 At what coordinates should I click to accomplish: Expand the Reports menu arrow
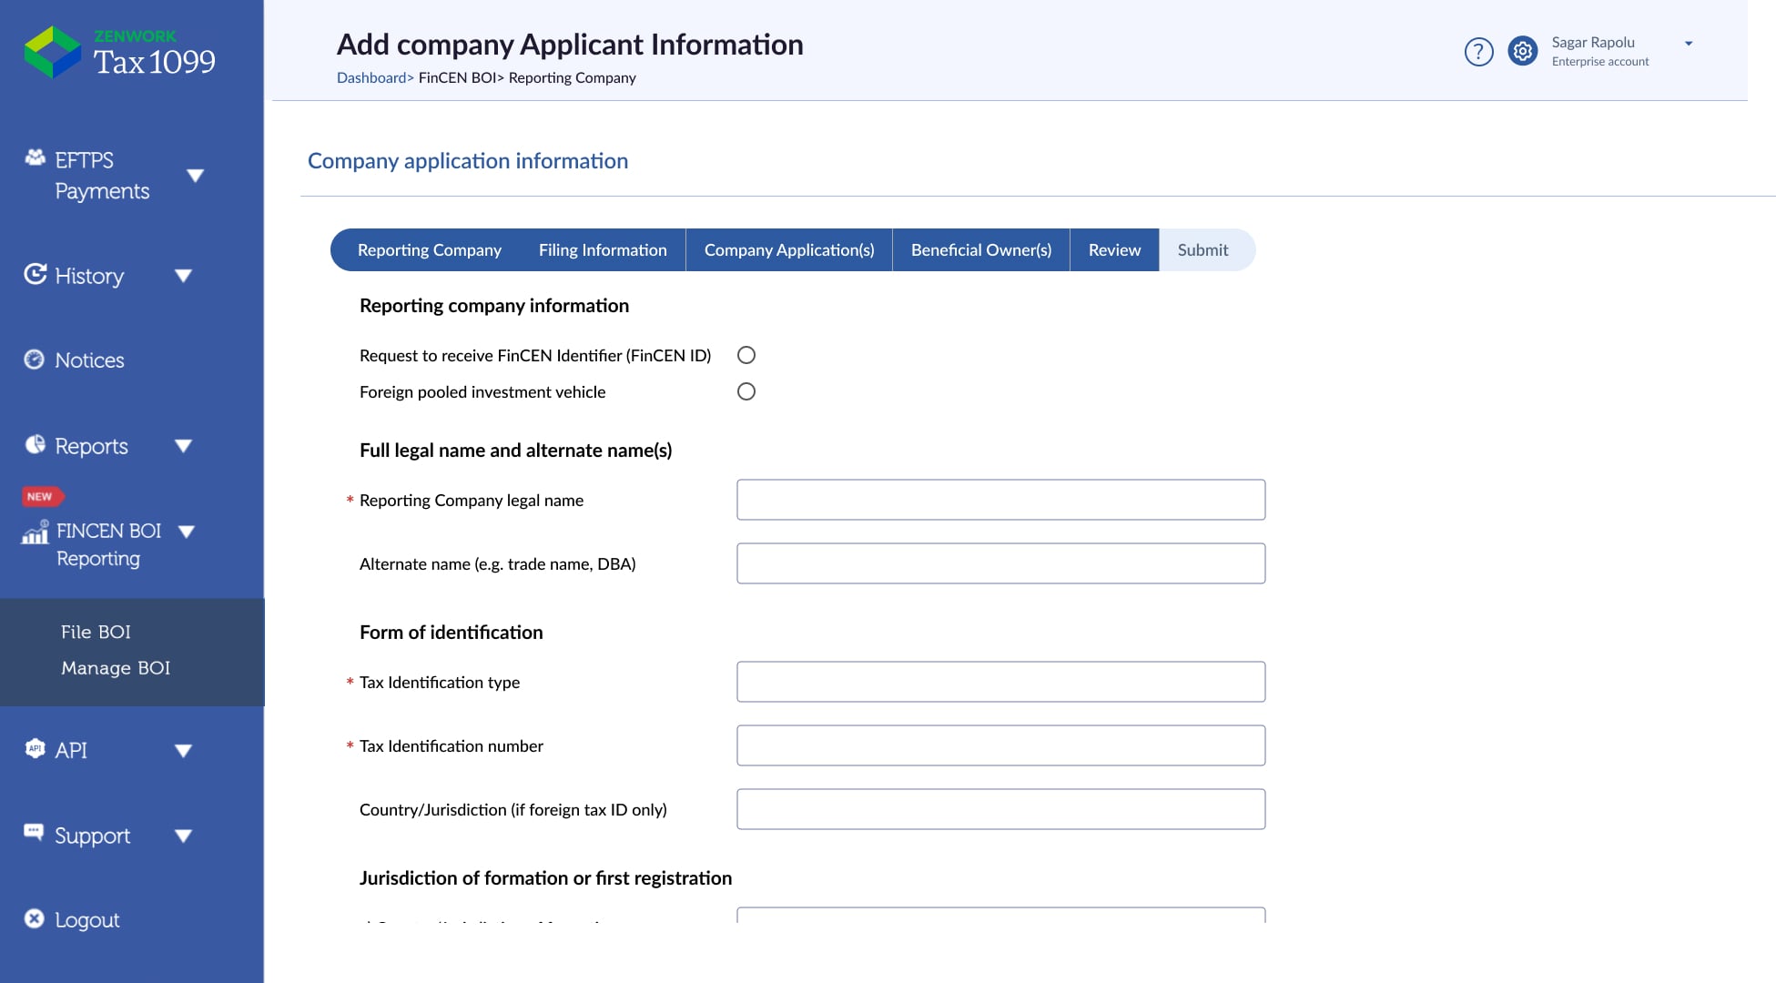pyautogui.click(x=183, y=446)
